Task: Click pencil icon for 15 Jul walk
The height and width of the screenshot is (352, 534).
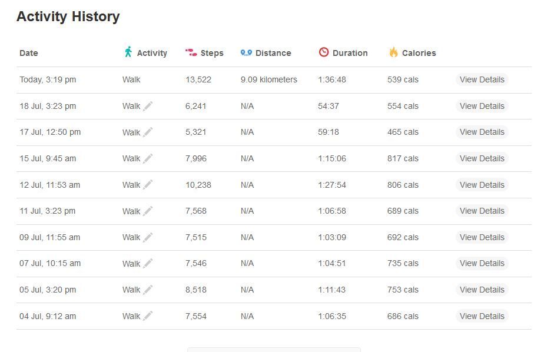Action: click(x=148, y=158)
